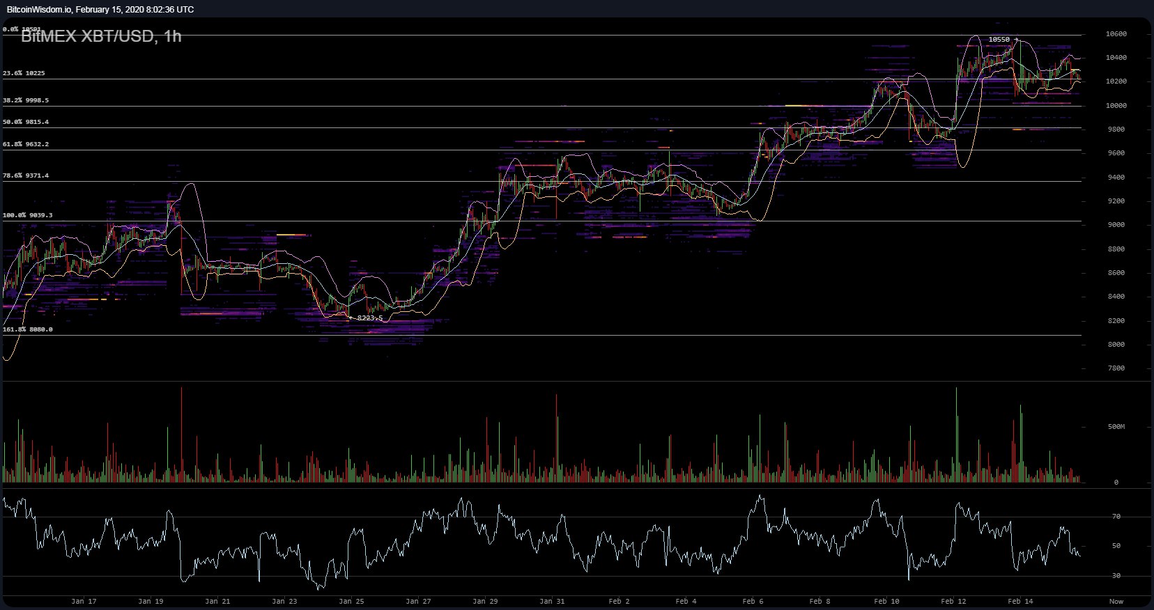Image resolution: width=1154 pixels, height=610 pixels.
Task: Select the Jan 23 date label
Action: (x=284, y=601)
